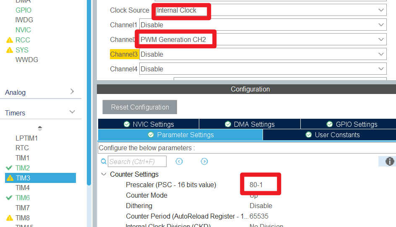Select TIM2 in the Timers list

coord(23,168)
